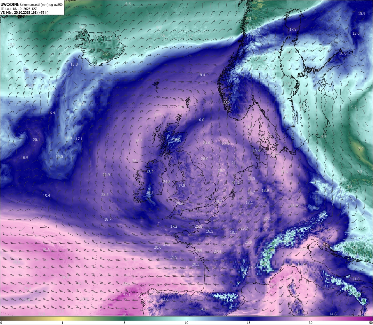Click the map value '13.8'

click(x=74, y=64)
